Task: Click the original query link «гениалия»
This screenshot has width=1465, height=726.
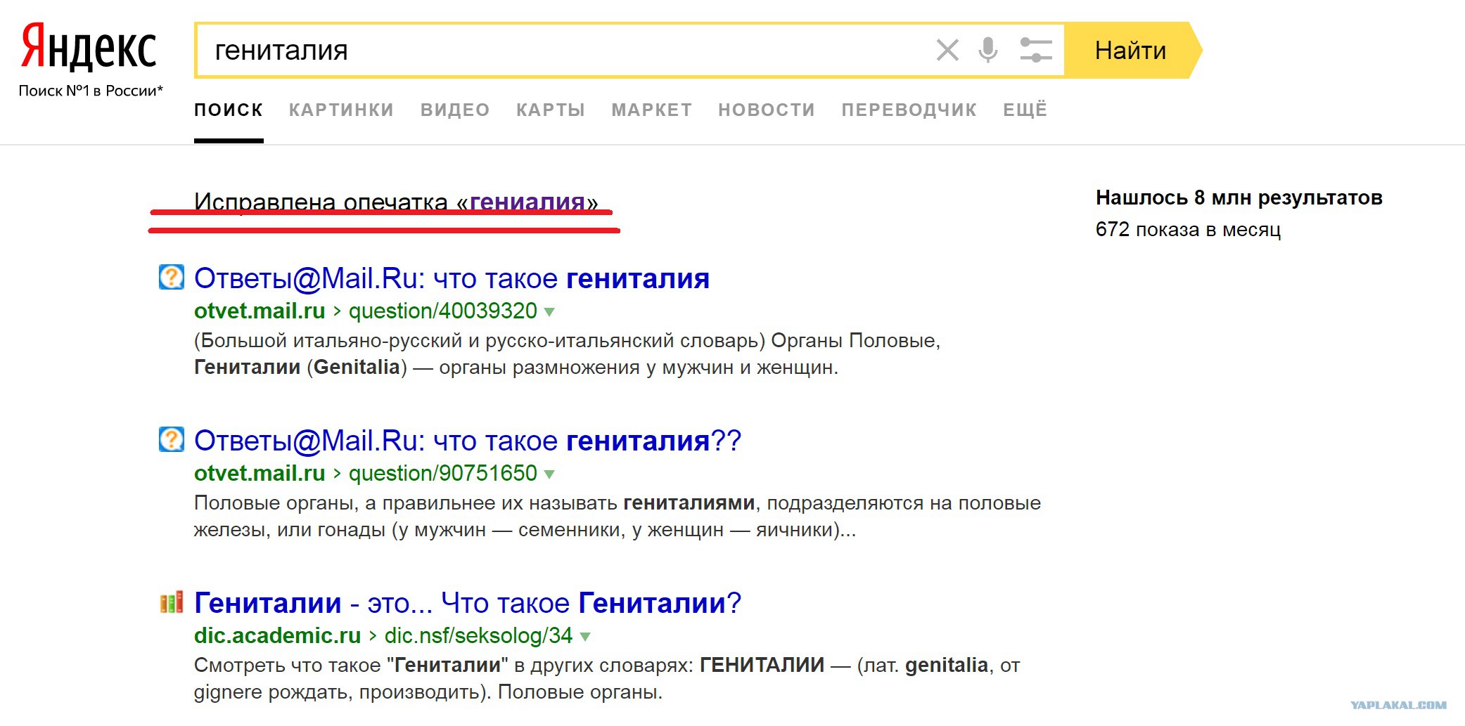Action: 527,202
